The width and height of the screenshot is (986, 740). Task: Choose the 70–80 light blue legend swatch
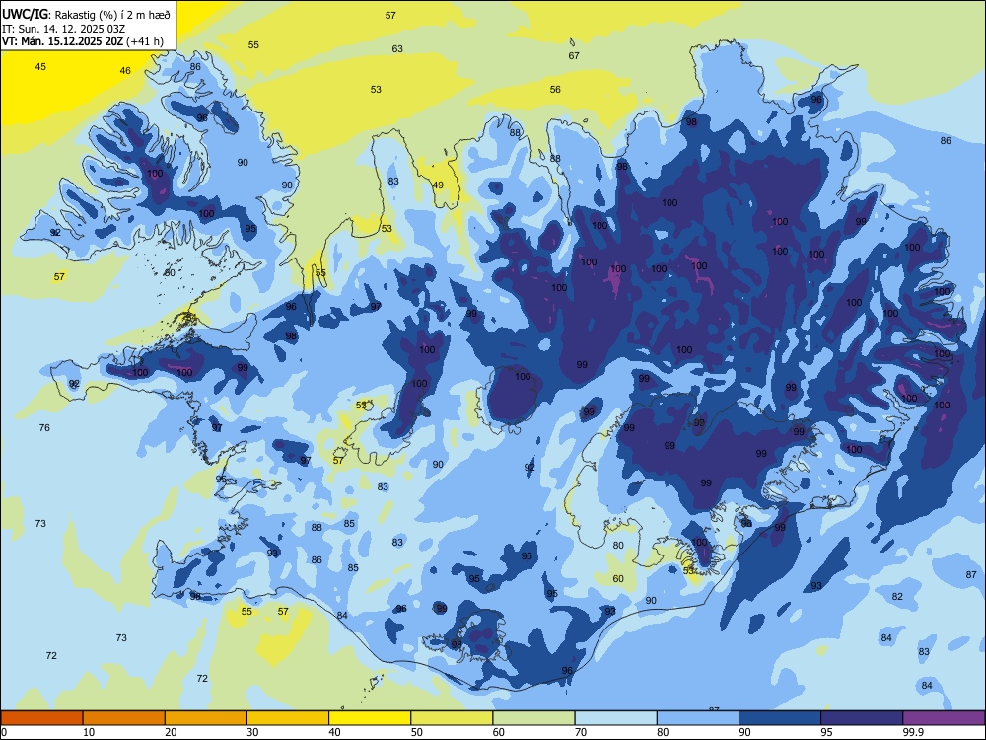615,718
